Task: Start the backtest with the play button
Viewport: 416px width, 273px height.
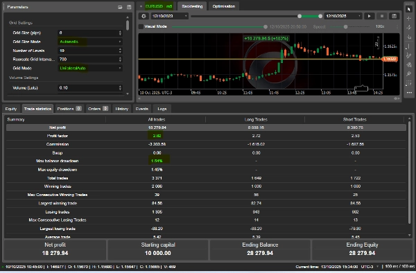Action: point(369,16)
